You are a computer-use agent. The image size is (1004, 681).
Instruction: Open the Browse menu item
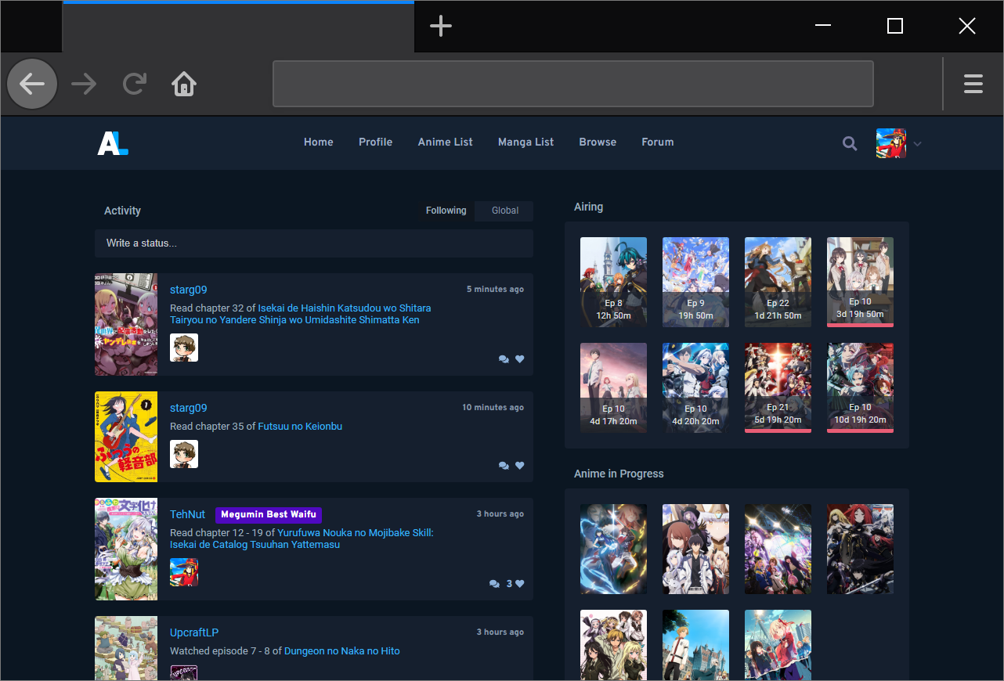click(598, 142)
